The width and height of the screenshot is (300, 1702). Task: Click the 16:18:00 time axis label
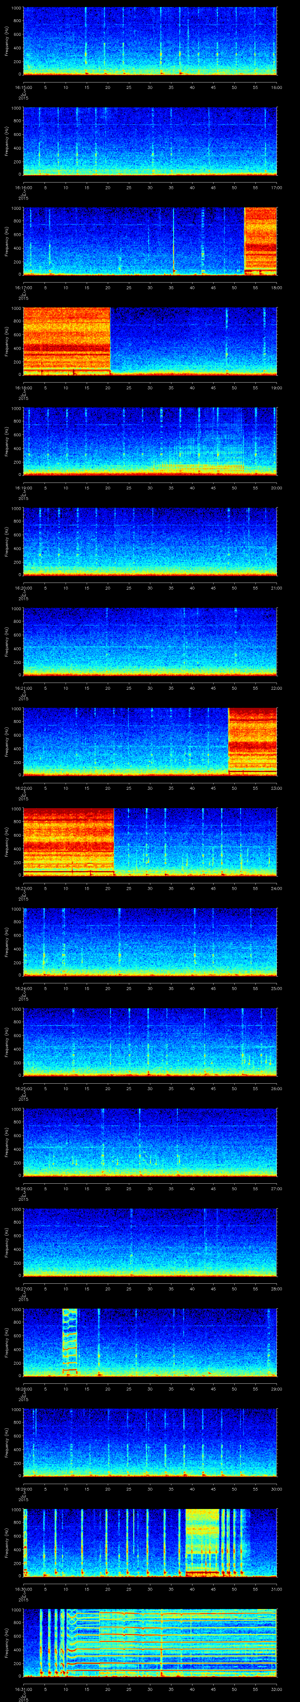coord(24,388)
